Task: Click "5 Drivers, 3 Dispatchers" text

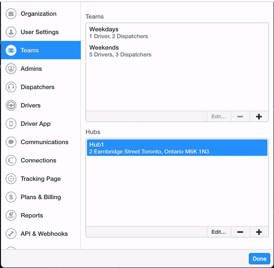Action: [120, 54]
